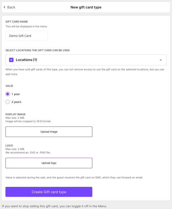The width and height of the screenshot is (172, 209).
Task: Click the Locations (1) label
Action: coord(26,60)
